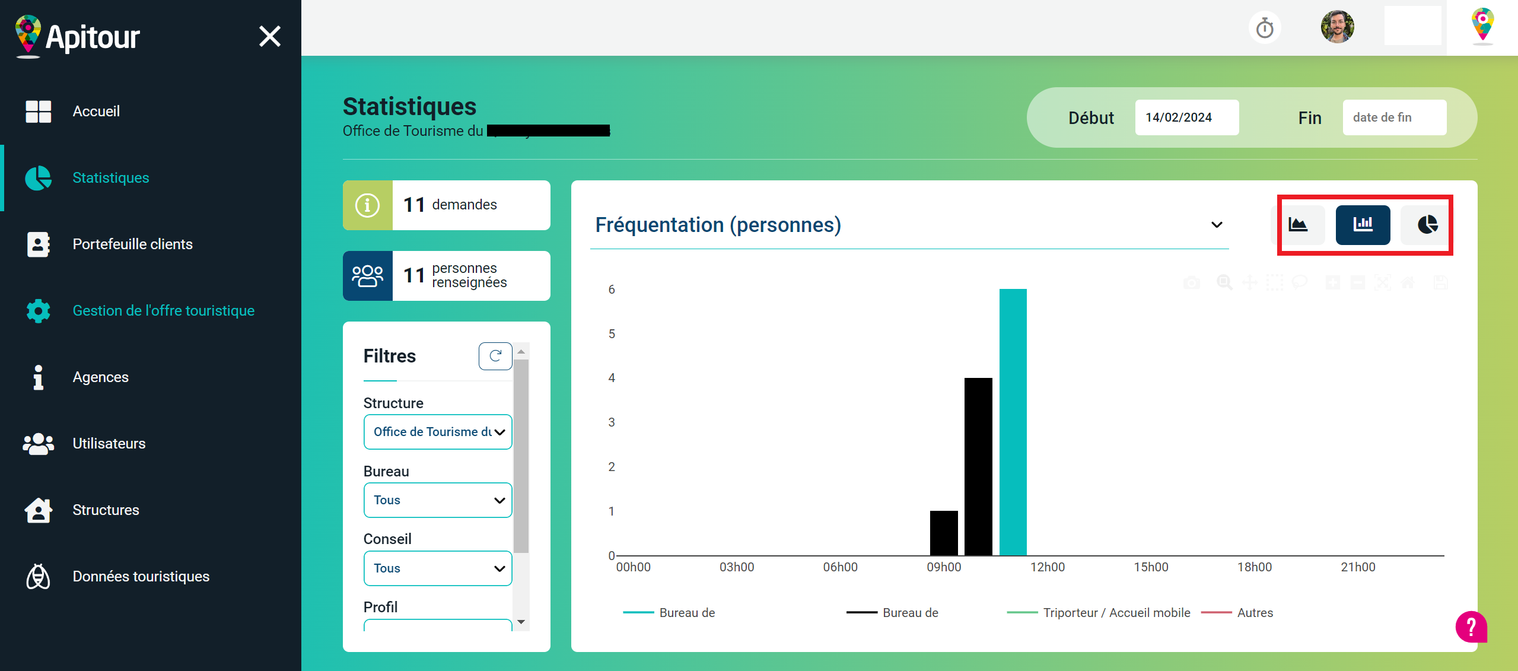The image size is (1518, 671).
Task: Switch to area chart view
Action: click(x=1299, y=225)
